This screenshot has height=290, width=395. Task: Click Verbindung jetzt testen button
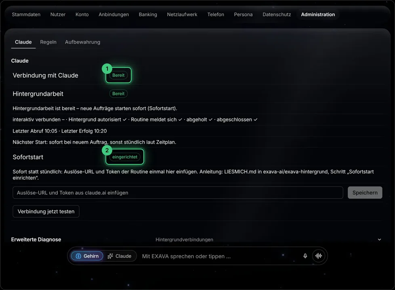tap(46, 211)
